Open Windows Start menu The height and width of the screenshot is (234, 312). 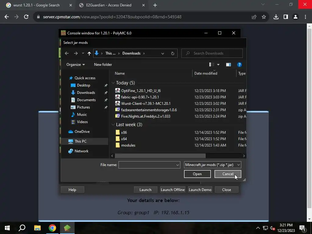7,228
